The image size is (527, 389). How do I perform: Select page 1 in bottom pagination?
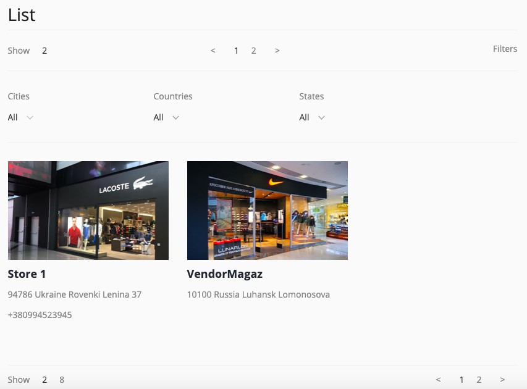pyautogui.click(x=462, y=380)
